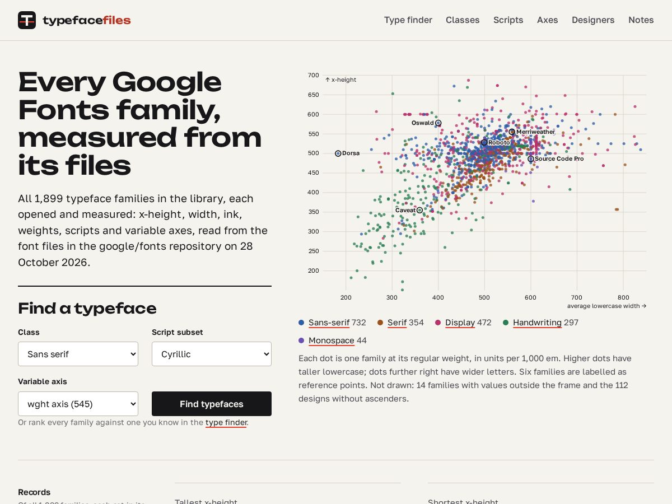Click the Find typefaces button
This screenshot has height=504, width=672.
pyautogui.click(x=212, y=404)
